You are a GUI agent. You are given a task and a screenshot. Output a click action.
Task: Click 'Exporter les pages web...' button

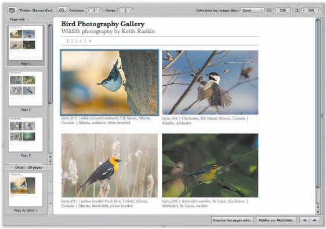pyautogui.click(x=233, y=220)
